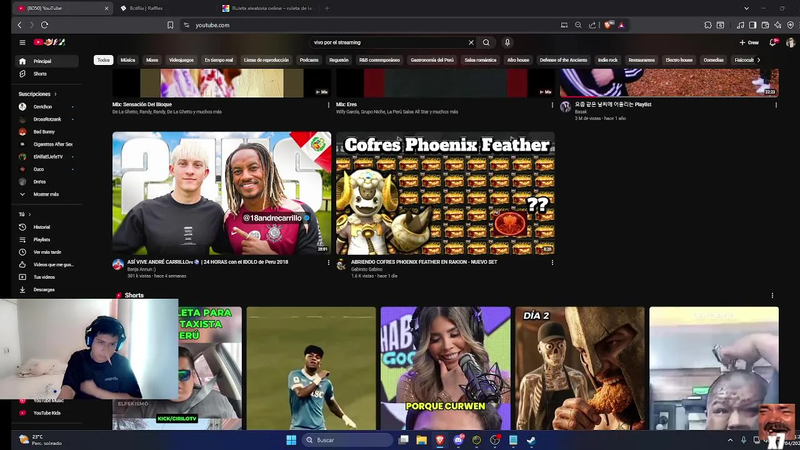The height and width of the screenshot is (450, 800).
Task: Open Videos que me gustan
Action: (x=47, y=264)
